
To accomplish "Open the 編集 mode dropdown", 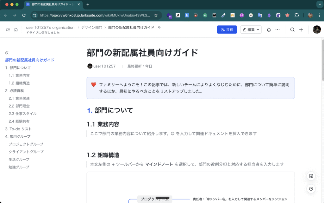I will pos(251,29).
